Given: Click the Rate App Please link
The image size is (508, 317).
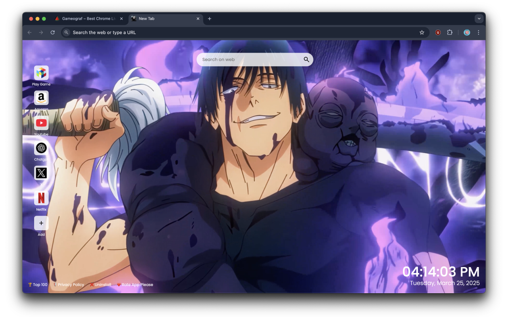Looking at the screenshot, I should tap(135, 285).
